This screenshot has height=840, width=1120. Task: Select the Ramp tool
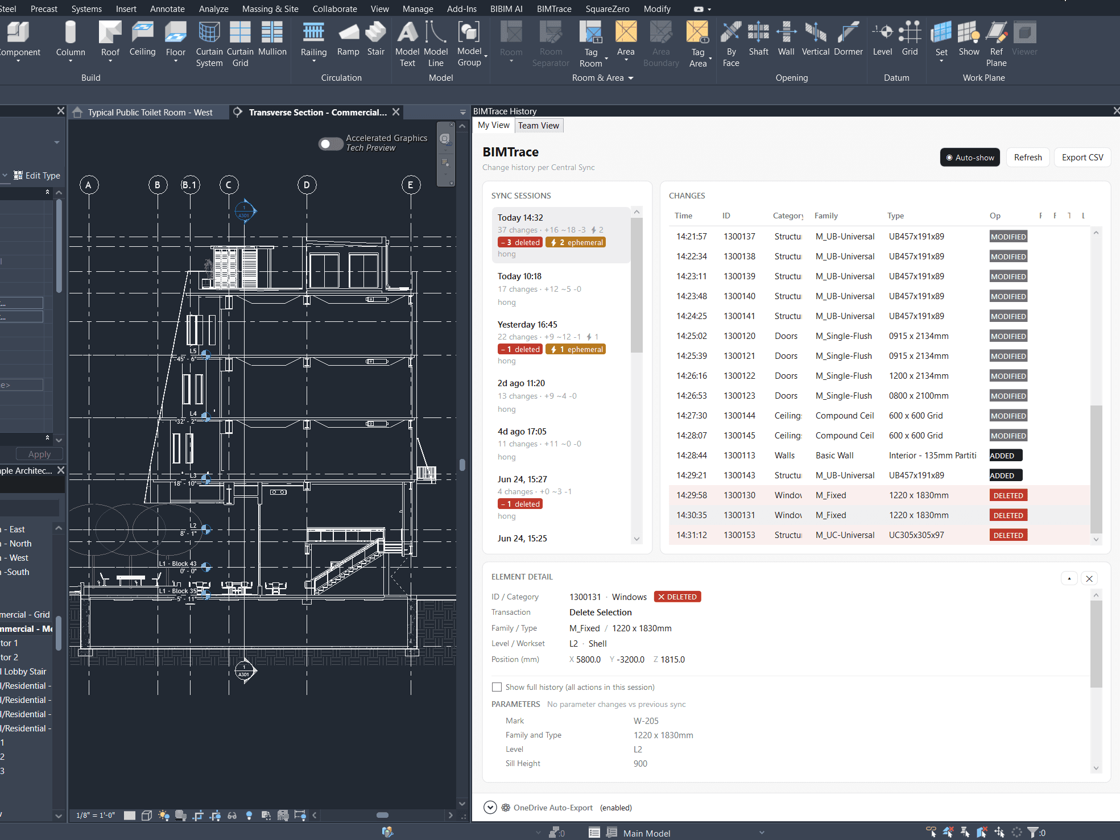coord(348,40)
